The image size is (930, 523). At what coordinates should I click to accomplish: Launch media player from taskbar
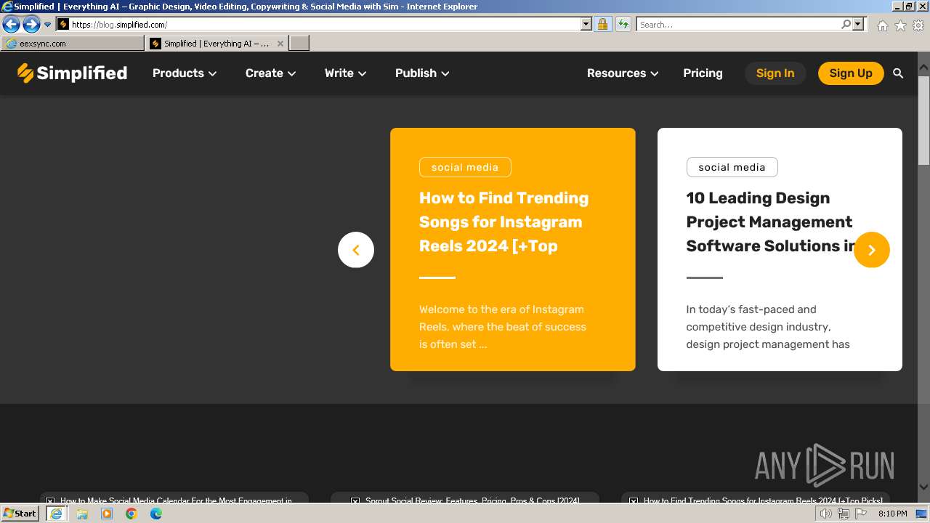[107, 514]
